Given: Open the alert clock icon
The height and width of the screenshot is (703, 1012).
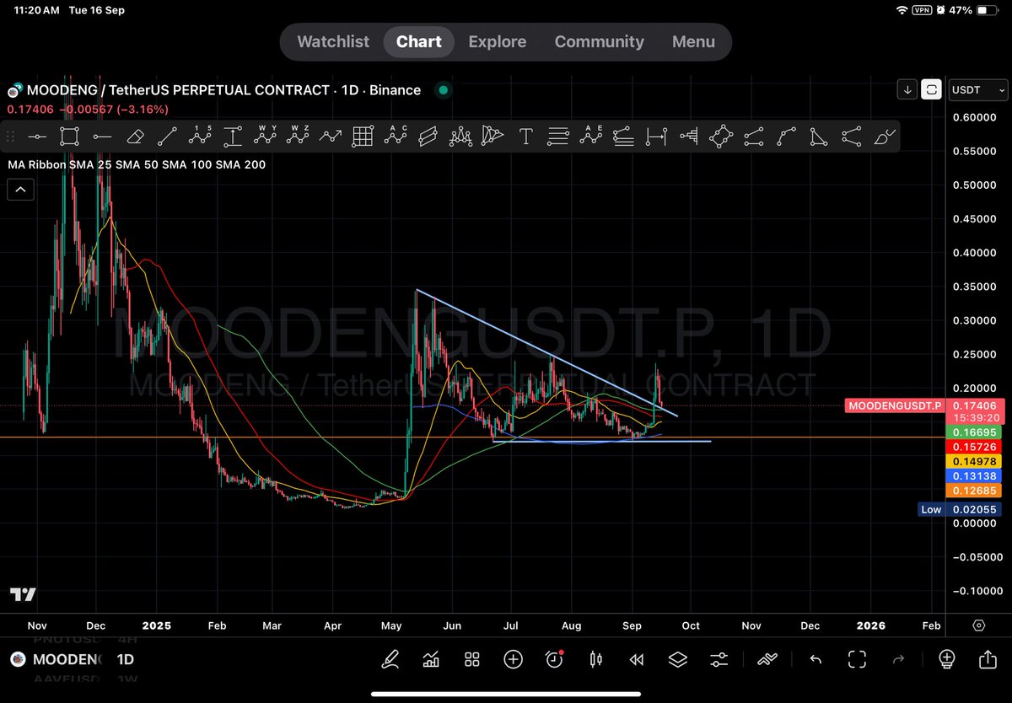Looking at the screenshot, I should point(554,659).
